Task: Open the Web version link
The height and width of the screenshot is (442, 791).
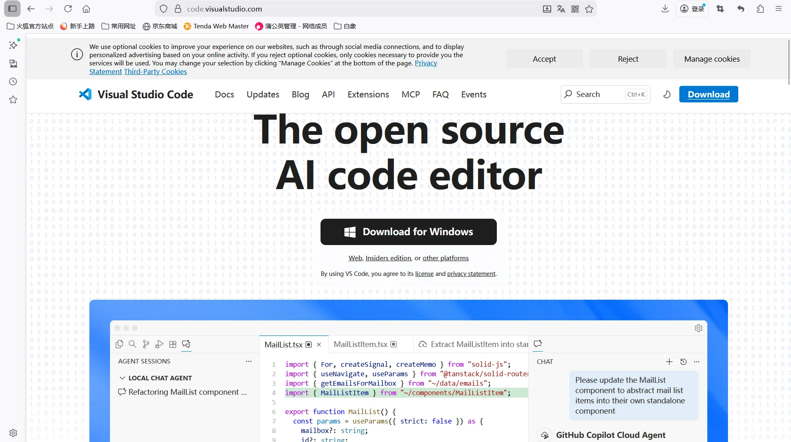Action: coord(356,258)
